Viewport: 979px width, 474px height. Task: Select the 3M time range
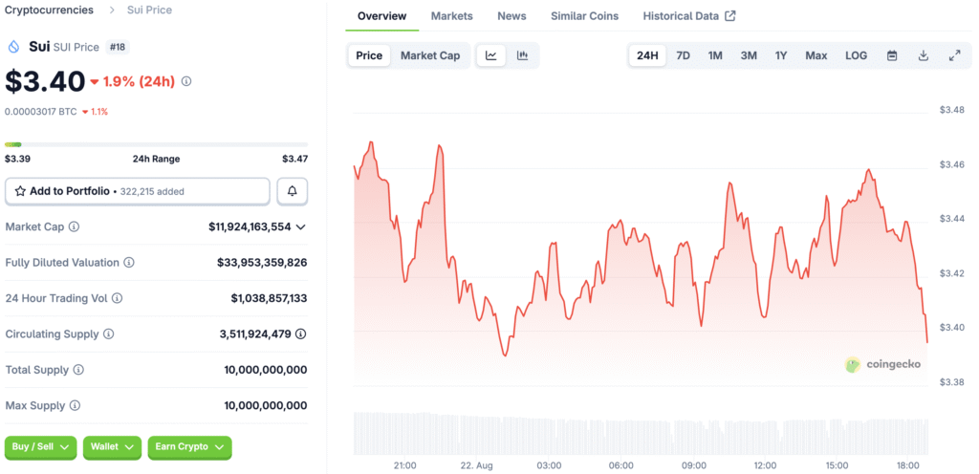[749, 55]
